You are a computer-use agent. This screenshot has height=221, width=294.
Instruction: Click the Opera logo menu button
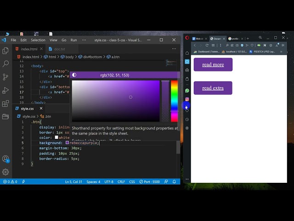pos(187,38)
